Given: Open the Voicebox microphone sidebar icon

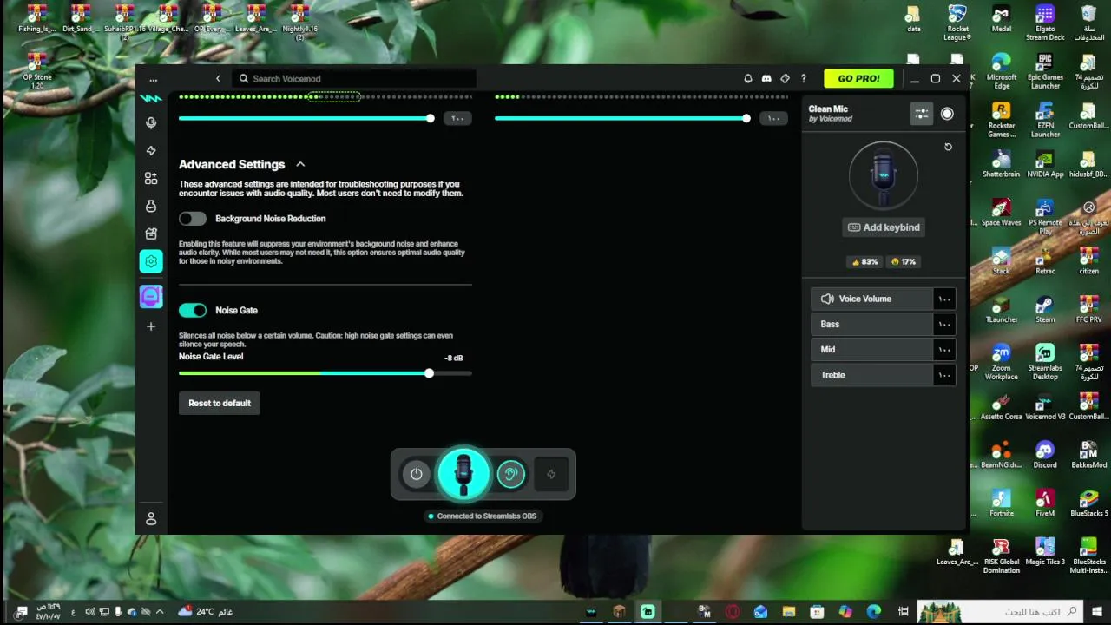Looking at the screenshot, I should pyautogui.click(x=151, y=123).
